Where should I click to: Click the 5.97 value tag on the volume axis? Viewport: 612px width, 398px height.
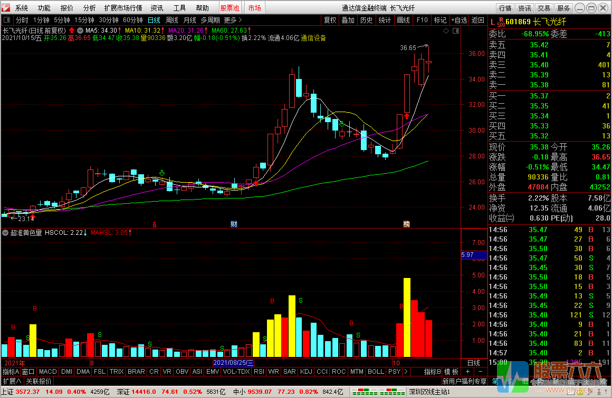[x=474, y=255]
